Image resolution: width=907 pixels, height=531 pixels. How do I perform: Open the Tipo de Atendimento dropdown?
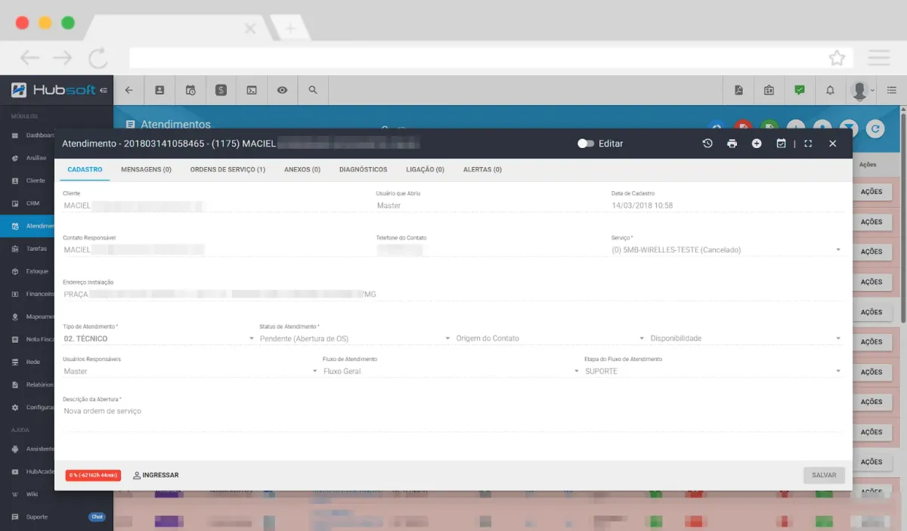point(159,338)
